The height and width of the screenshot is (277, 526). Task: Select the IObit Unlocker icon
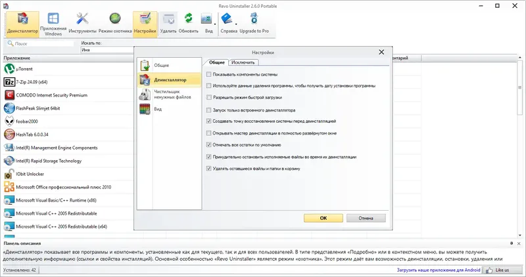click(9, 174)
